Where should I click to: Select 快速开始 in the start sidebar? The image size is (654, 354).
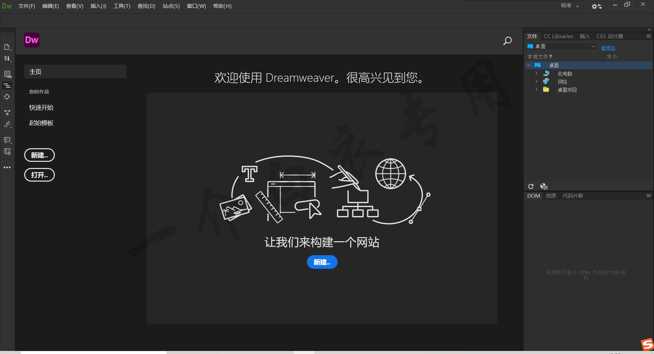pyautogui.click(x=41, y=107)
